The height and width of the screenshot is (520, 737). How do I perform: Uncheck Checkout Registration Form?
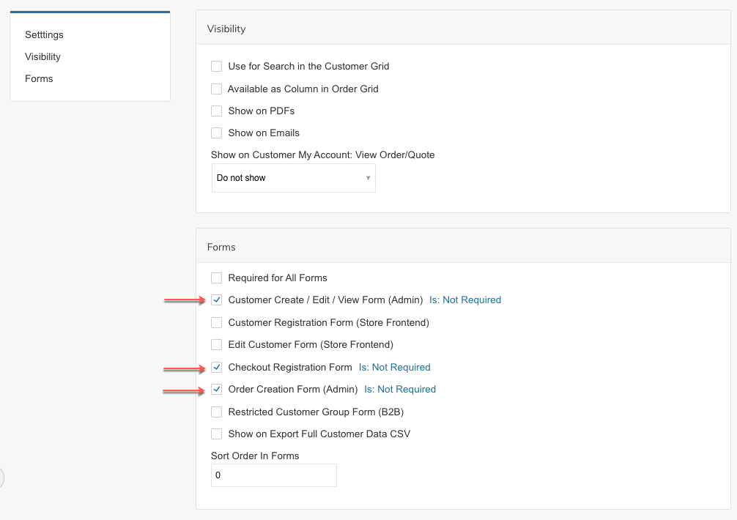(x=216, y=368)
